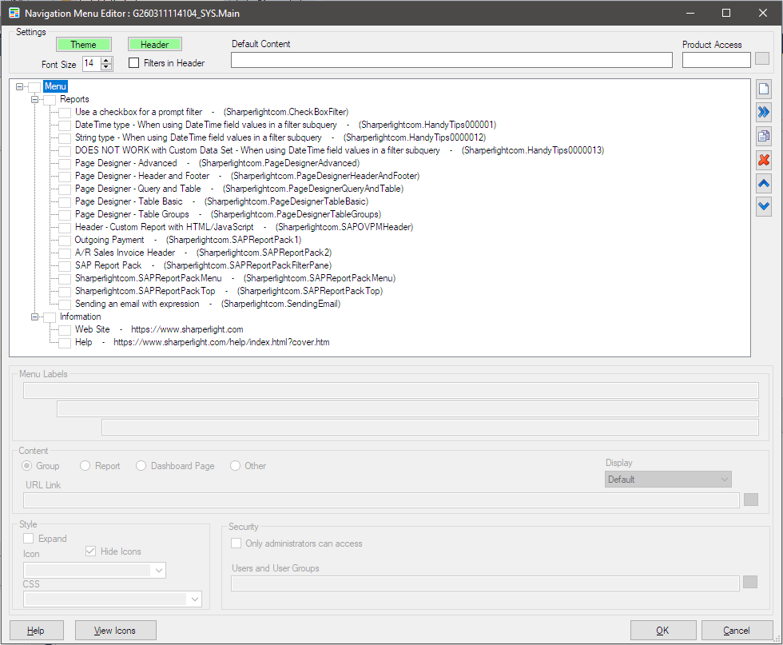Image resolution: width=783 pixels, height=645 pixels.
Task: Select the Dashboard Page radio button
Action: point(141,466)
